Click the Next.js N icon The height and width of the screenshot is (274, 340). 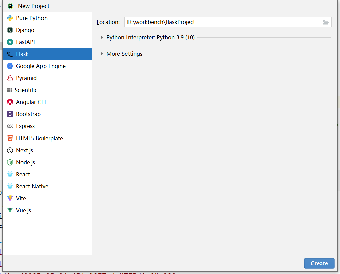10,150
